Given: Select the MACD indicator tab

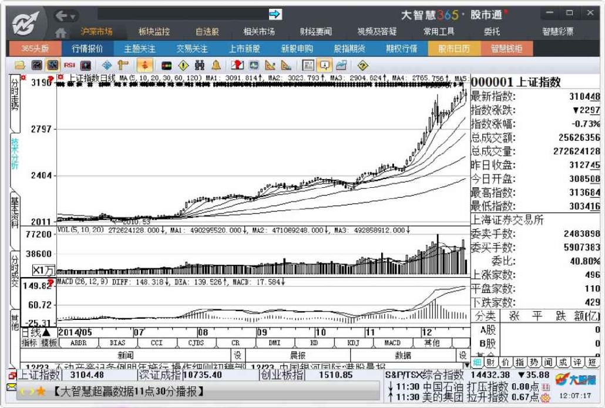Looking at the screenshot, I should (x=392, y=343).
